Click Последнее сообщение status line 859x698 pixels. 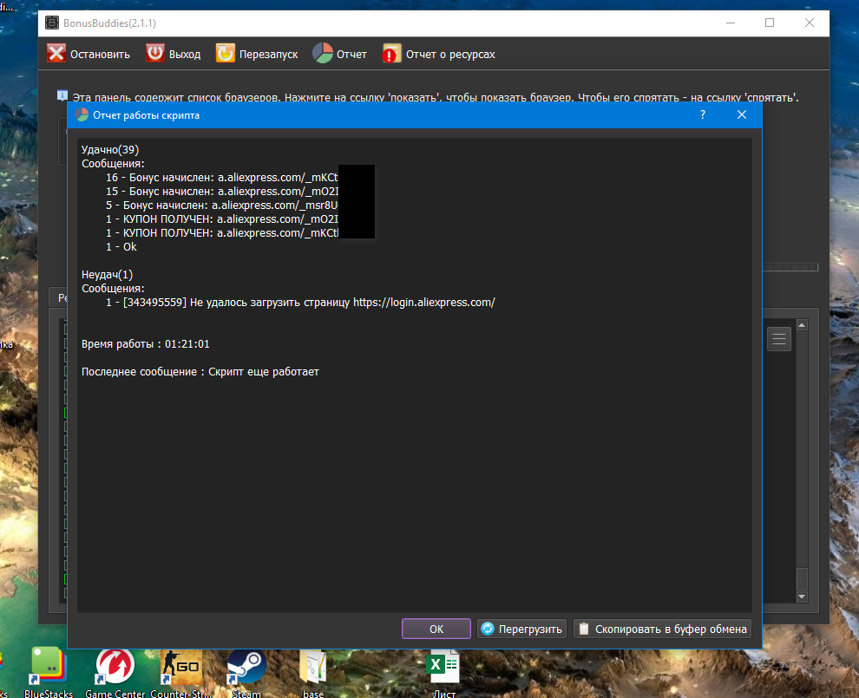coord(200,372)
